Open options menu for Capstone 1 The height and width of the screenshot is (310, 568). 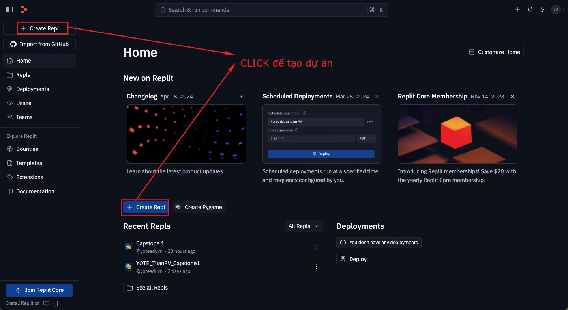pos(317,247)
